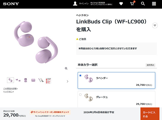Open the この商品の詳細 link

click(10, 88)
